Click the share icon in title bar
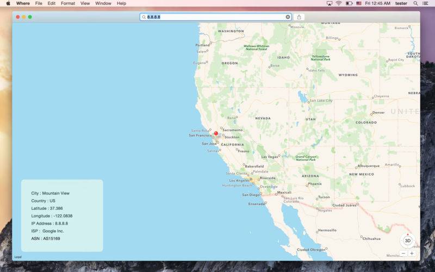Viewport: 435px width, 272px height. coord(299,17)
